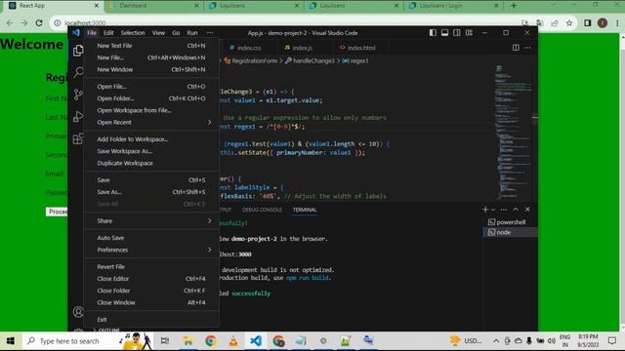Add a new terminal with plus icon

click(x=485, y=210)
